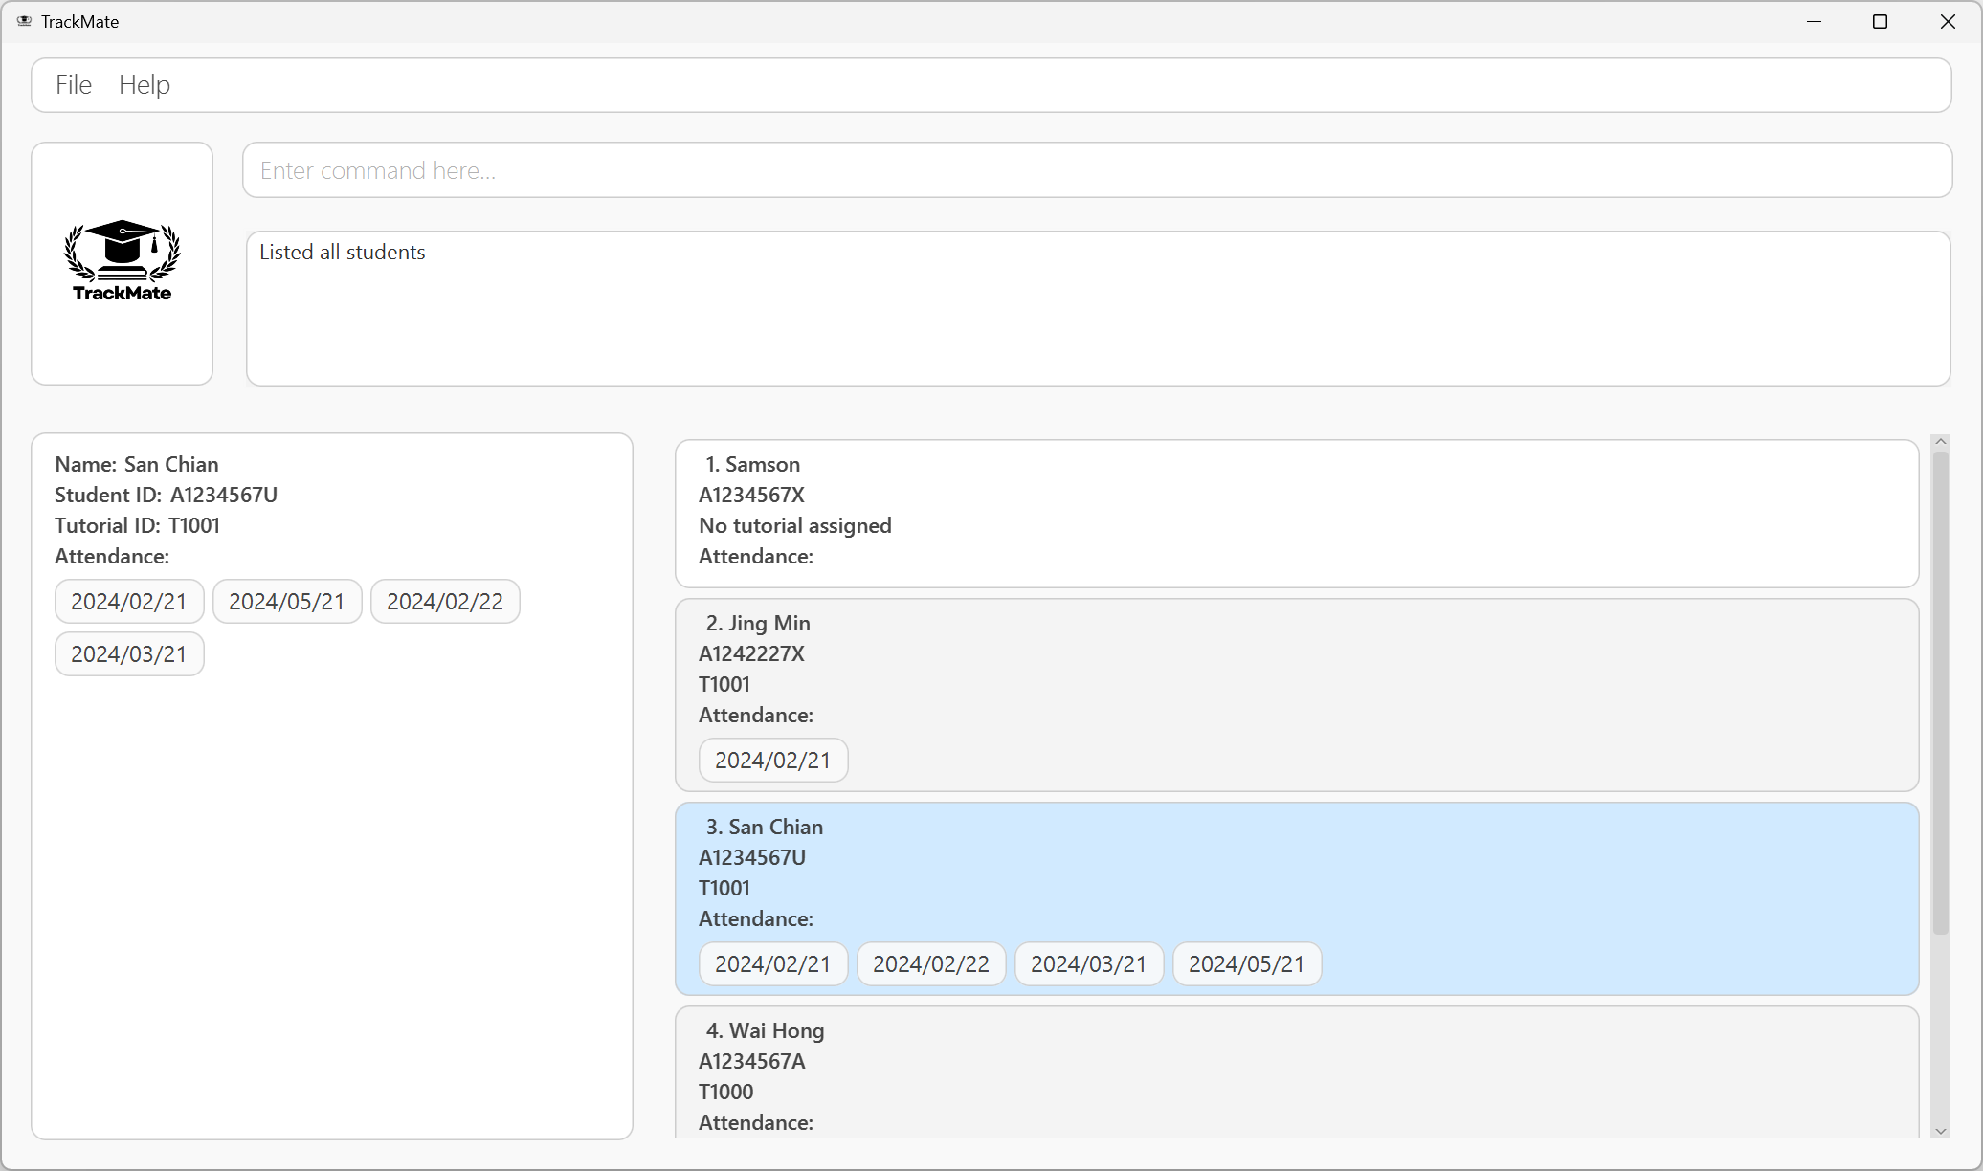Click 2024/02/22 tag in the details panel

pos(445,602)
